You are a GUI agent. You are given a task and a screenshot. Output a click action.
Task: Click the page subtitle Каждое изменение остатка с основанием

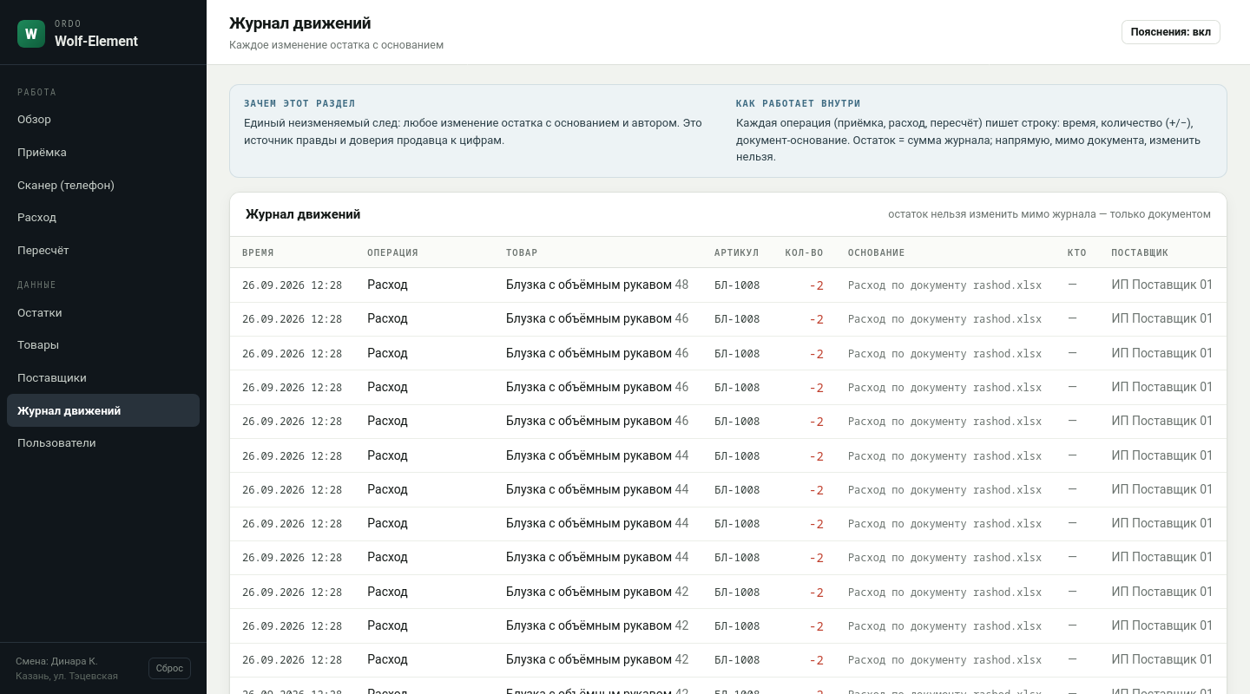pos(336,45)
